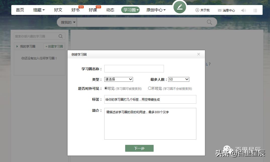270x162 pixels.
Task: Open the 最多人数 dropdown showing 50
Action: pyautogui.click(x=178, y=79)
